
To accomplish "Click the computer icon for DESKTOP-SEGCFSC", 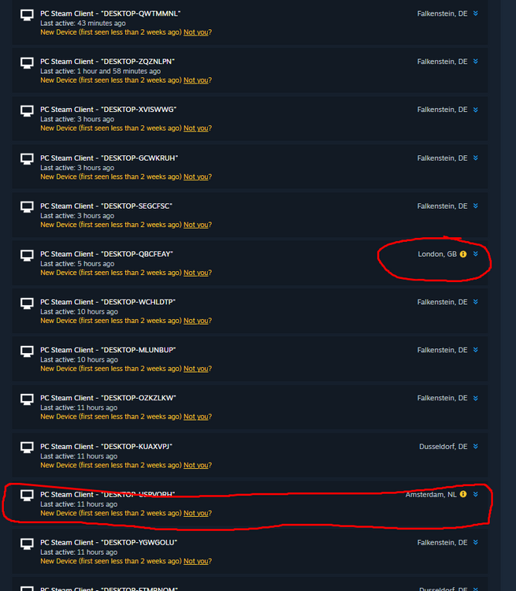I will point(27,207).
